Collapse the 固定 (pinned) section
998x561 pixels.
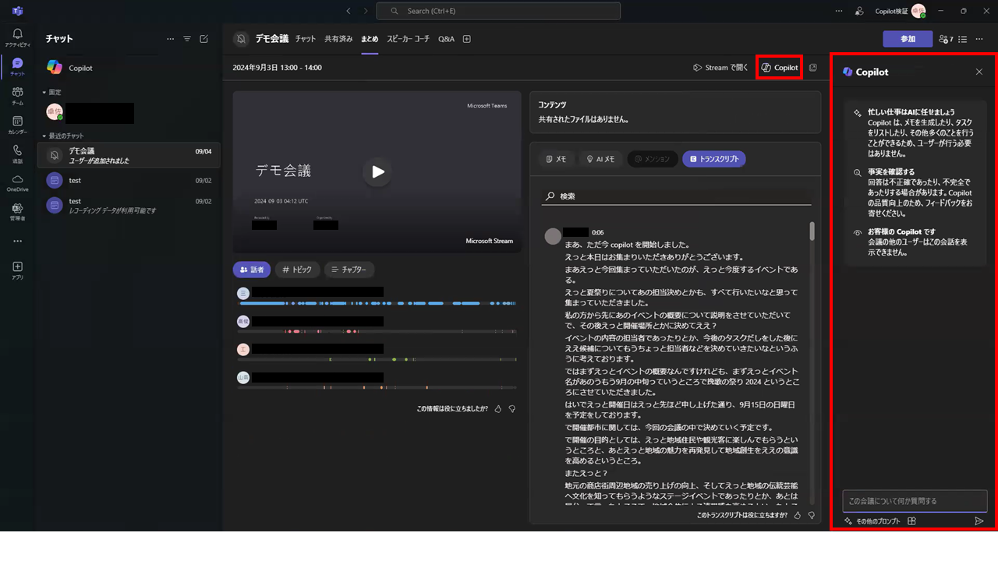pyautogui.click(x=44, y=92)
